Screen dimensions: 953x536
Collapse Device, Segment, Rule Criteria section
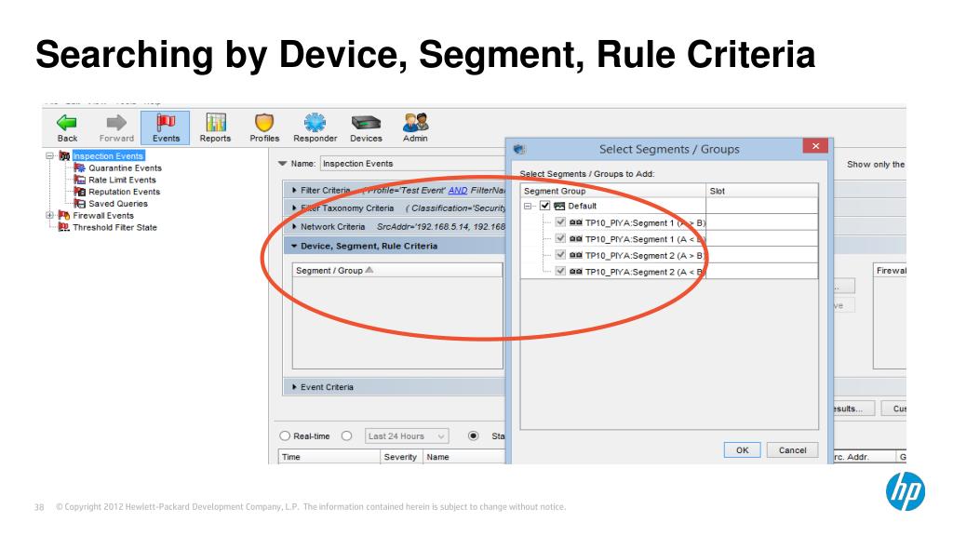[x=294, y=246]
